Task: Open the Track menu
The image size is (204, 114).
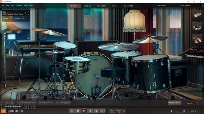Action: point(12,6)
